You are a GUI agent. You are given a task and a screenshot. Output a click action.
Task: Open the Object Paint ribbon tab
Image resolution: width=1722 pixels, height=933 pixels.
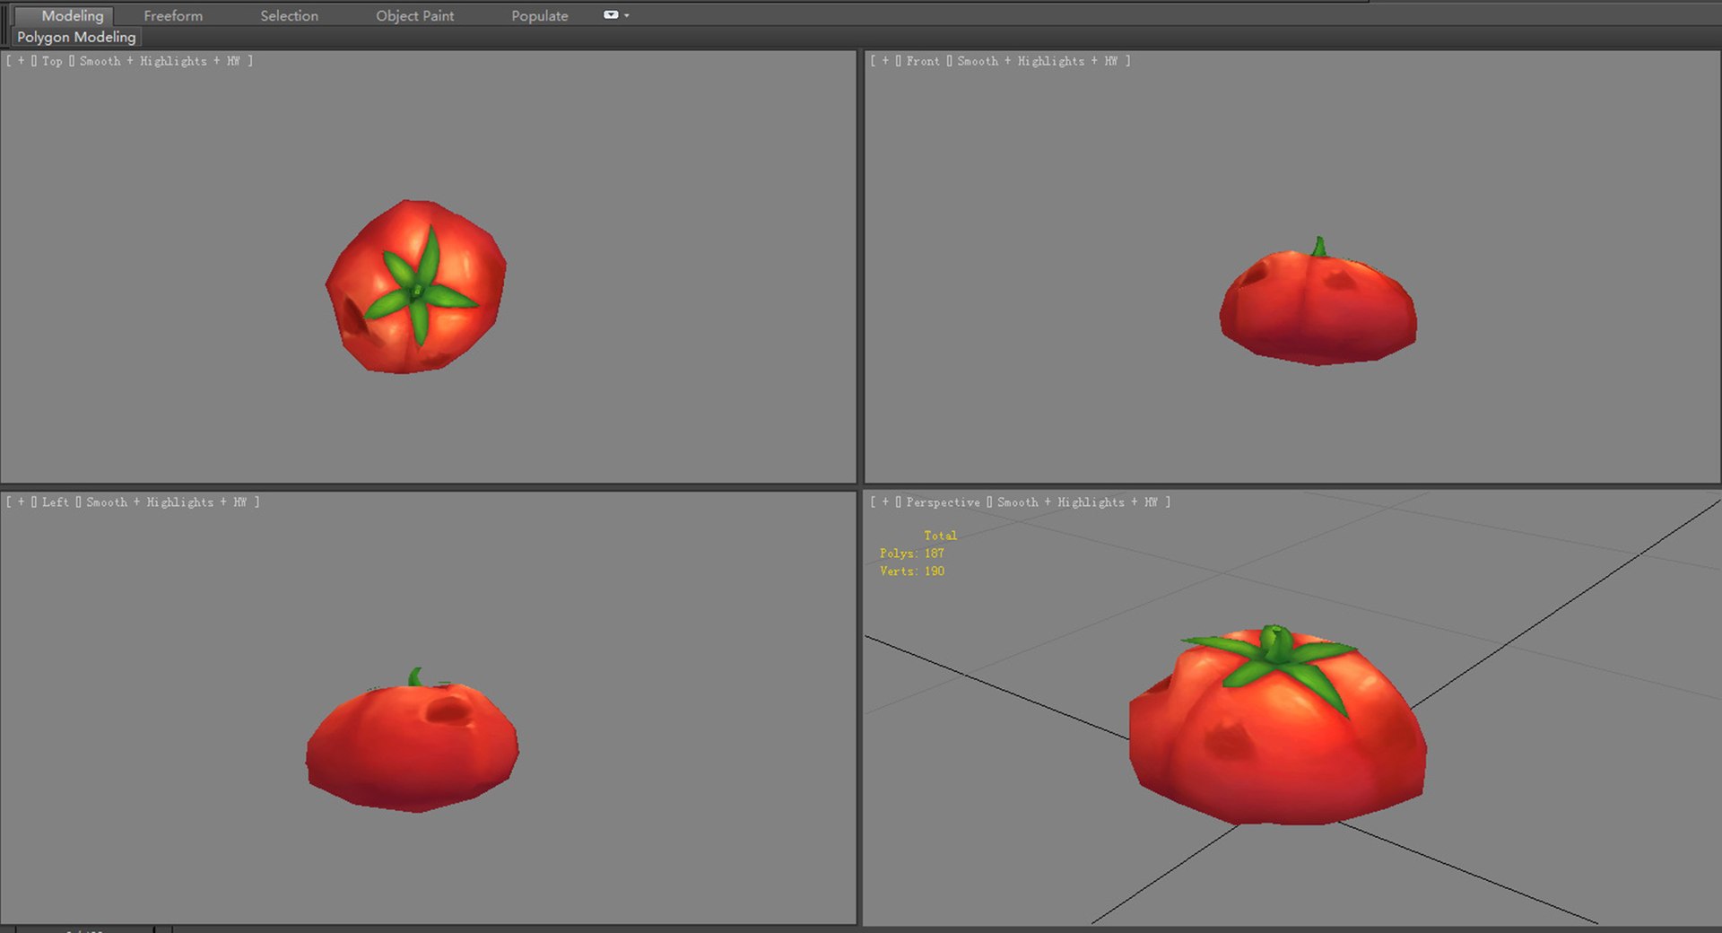tap(414, 15)
